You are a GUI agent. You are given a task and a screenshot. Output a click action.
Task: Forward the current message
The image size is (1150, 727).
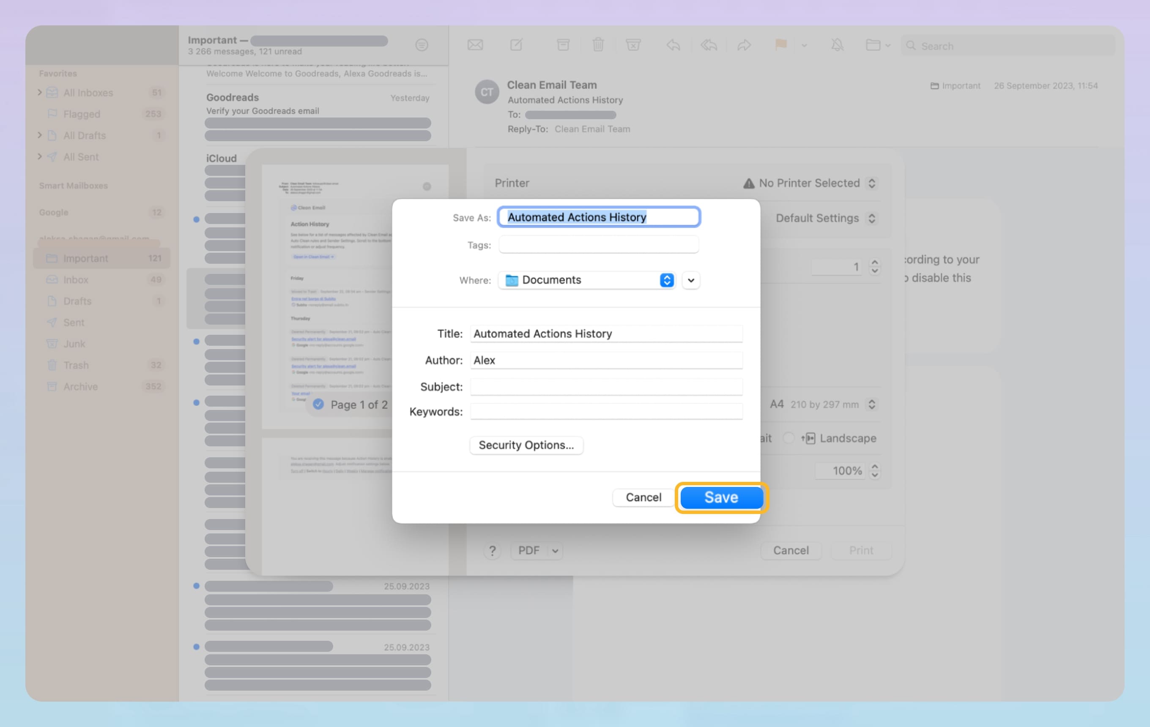[x=744, y=45]
